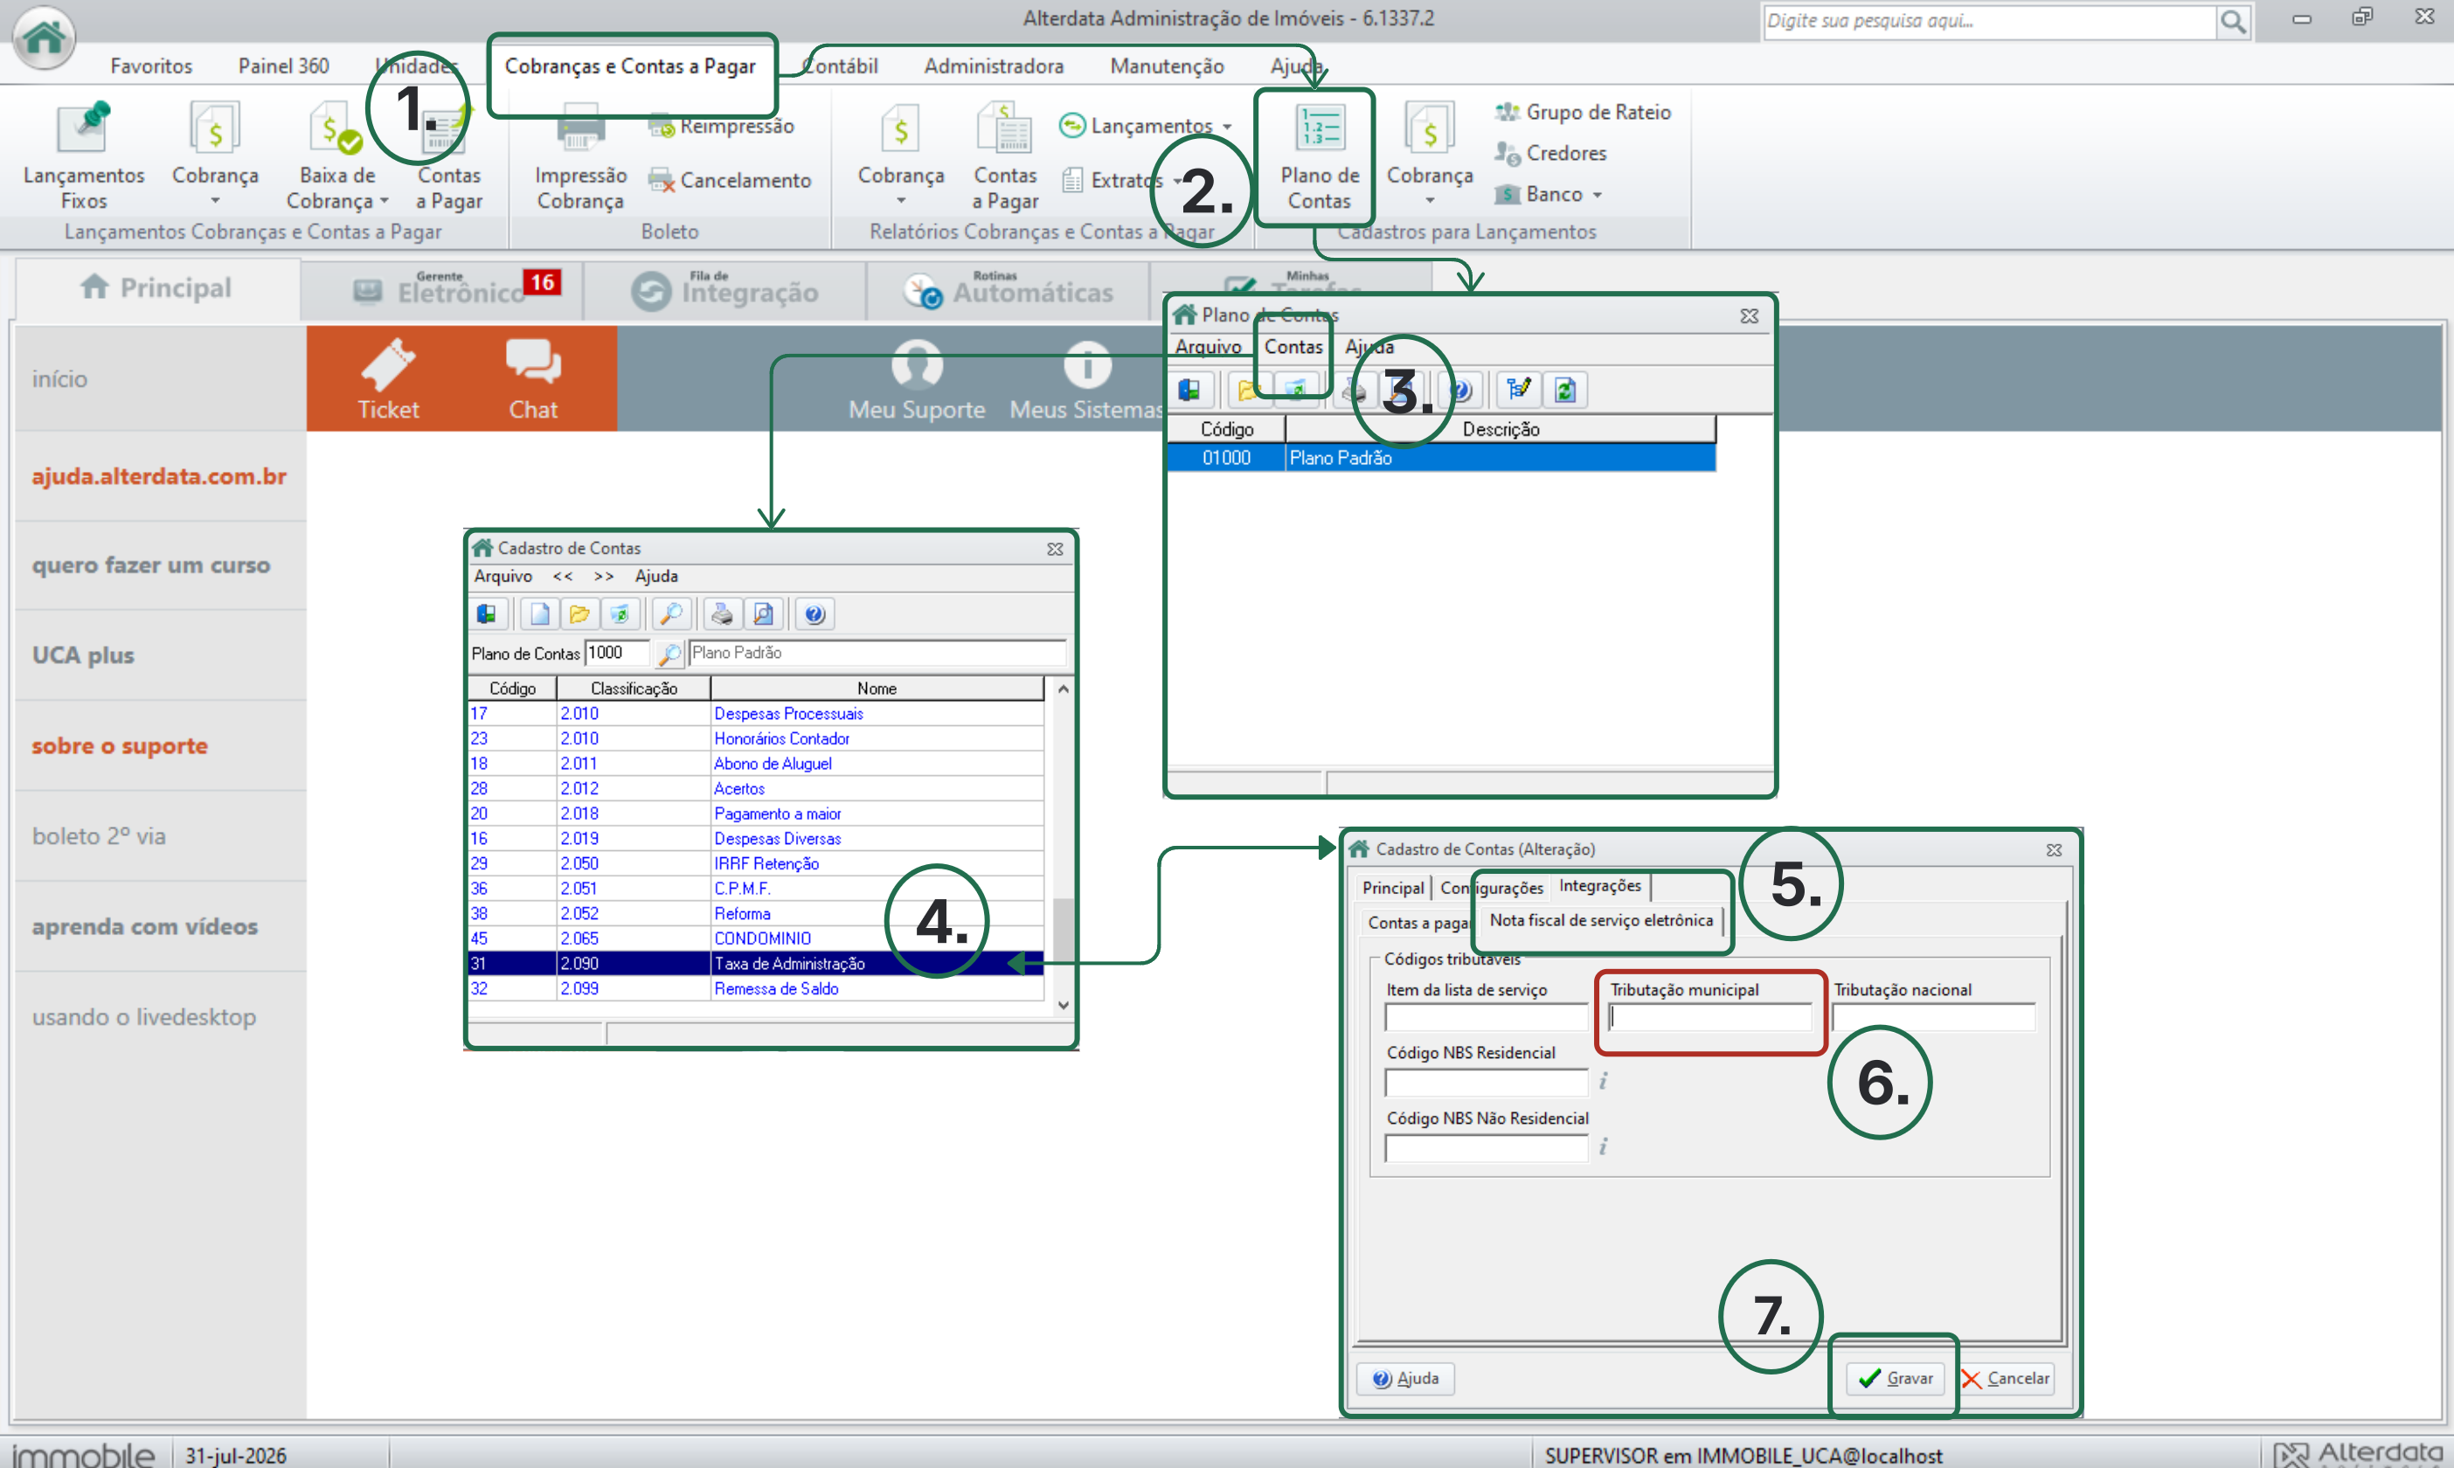Click the Gravar button
Screen dimensions: 2454x1468
[1896, 1379]
